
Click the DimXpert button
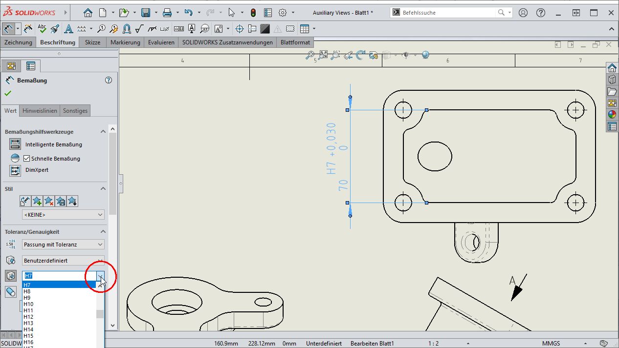[29, 170]
